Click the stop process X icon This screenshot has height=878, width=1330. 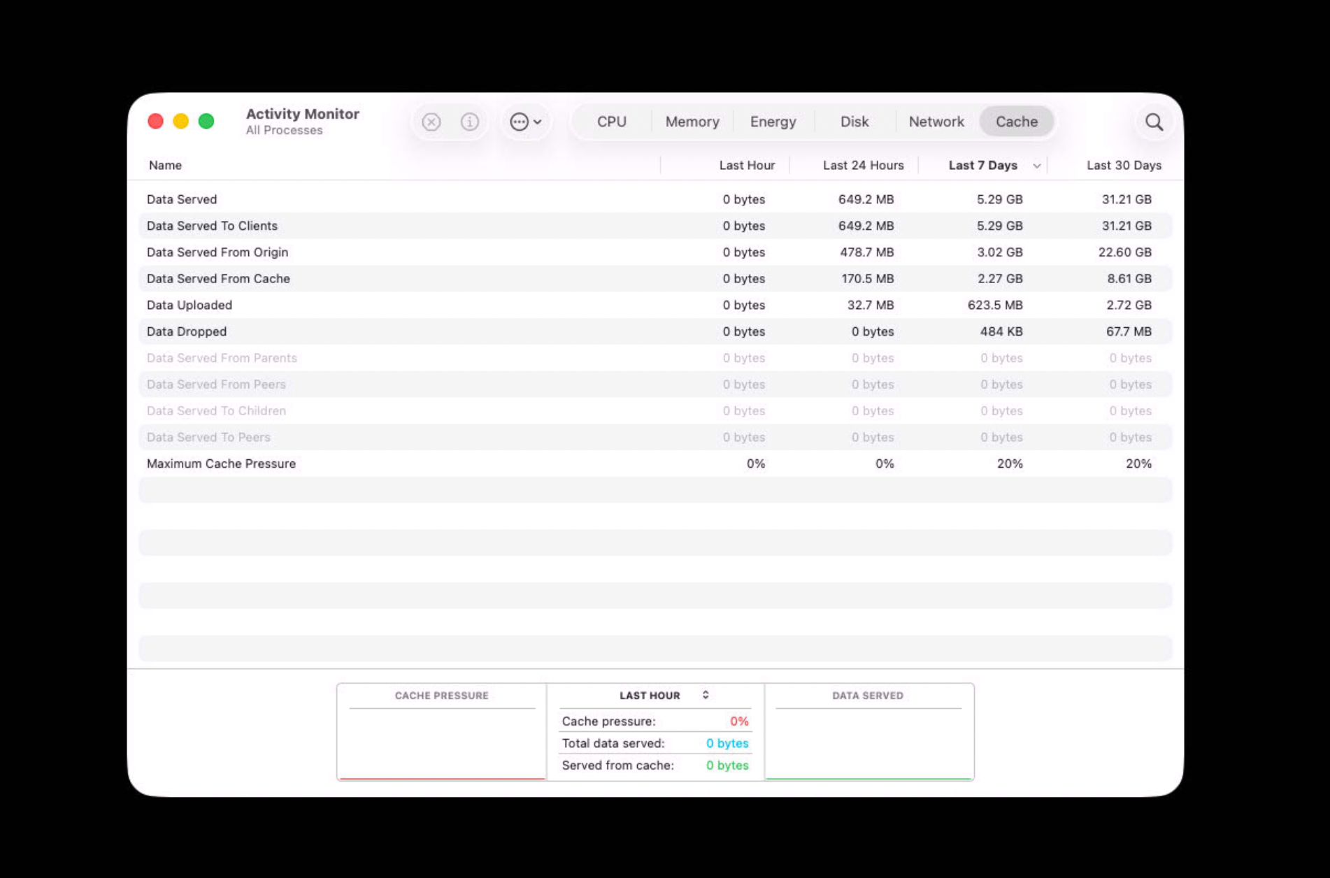[431, 122]
